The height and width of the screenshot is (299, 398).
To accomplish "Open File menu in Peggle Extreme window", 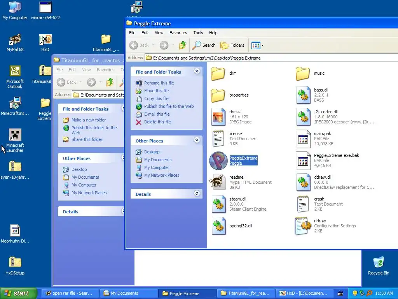I will click(x=132, y=33).
